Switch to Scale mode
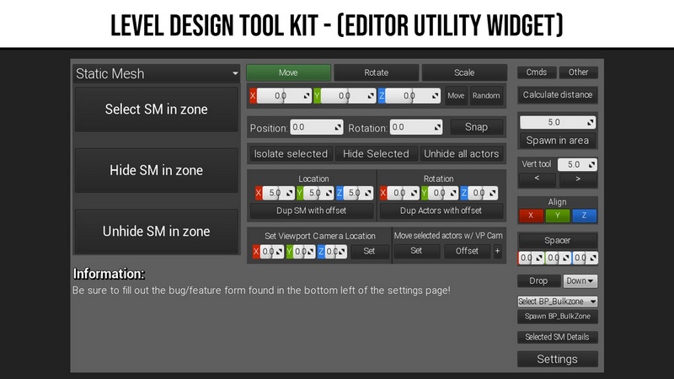This screenshot has height=379, width=674. click(463, 72)
